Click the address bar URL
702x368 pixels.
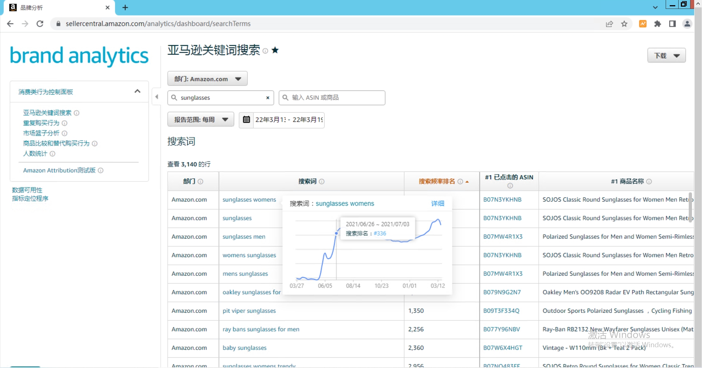(158, 24)
